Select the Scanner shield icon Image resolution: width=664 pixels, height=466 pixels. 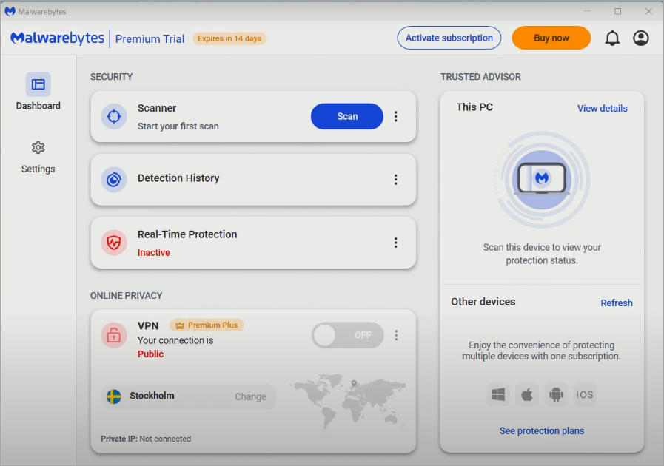click(113, 116)
